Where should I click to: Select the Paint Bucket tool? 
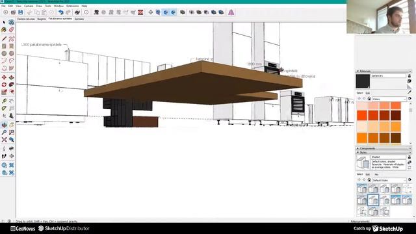[x=4, y=30]
